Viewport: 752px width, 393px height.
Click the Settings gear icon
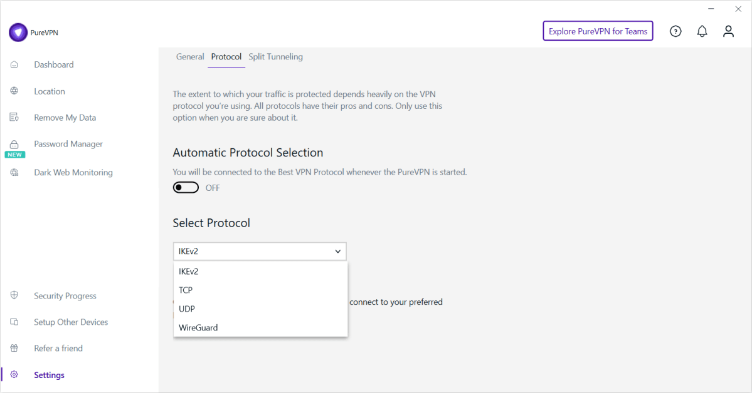click(14, 374)
